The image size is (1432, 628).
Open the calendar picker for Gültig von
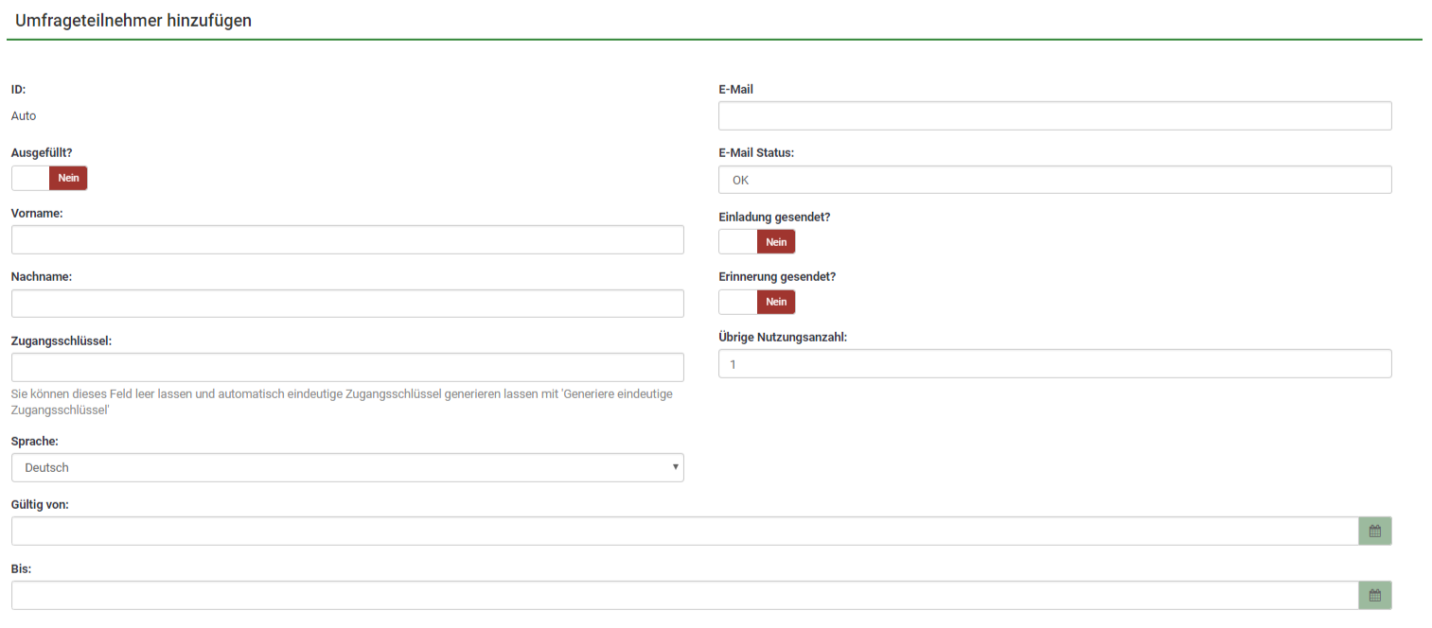click(1374, 532)
